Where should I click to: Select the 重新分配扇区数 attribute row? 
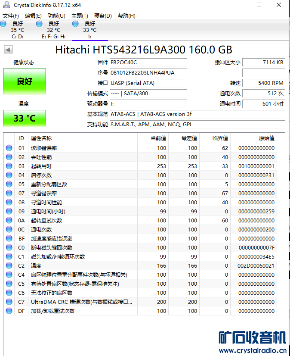pos(140,184)
